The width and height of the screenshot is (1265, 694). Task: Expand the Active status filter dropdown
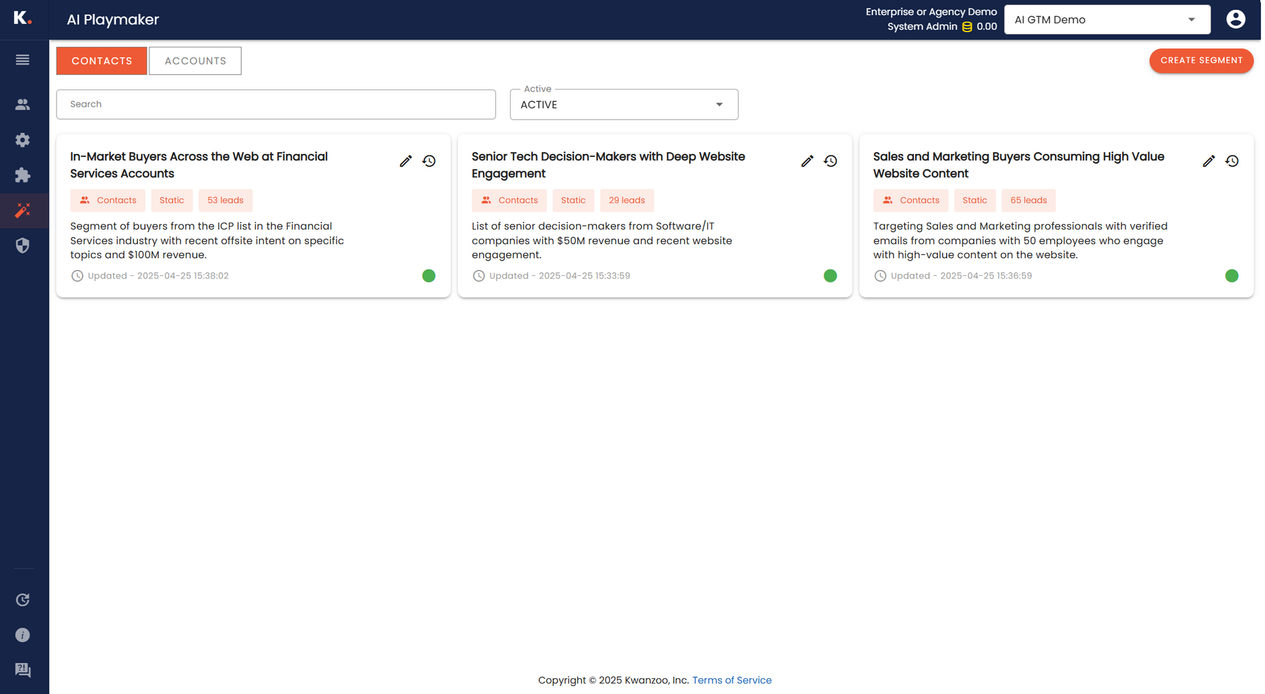click(x=623, y=105)
